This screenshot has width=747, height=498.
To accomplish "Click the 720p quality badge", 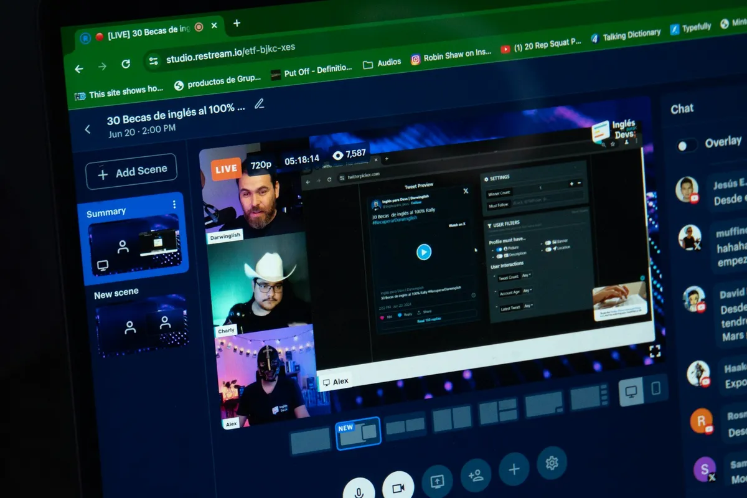I will tap(261, 165).
